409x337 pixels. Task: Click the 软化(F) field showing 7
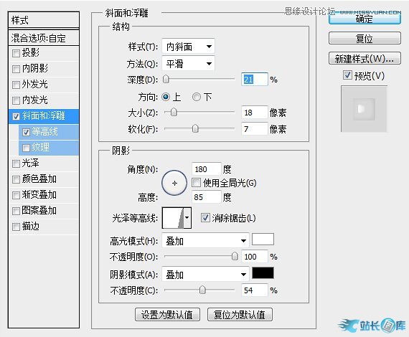coord(254,128)
